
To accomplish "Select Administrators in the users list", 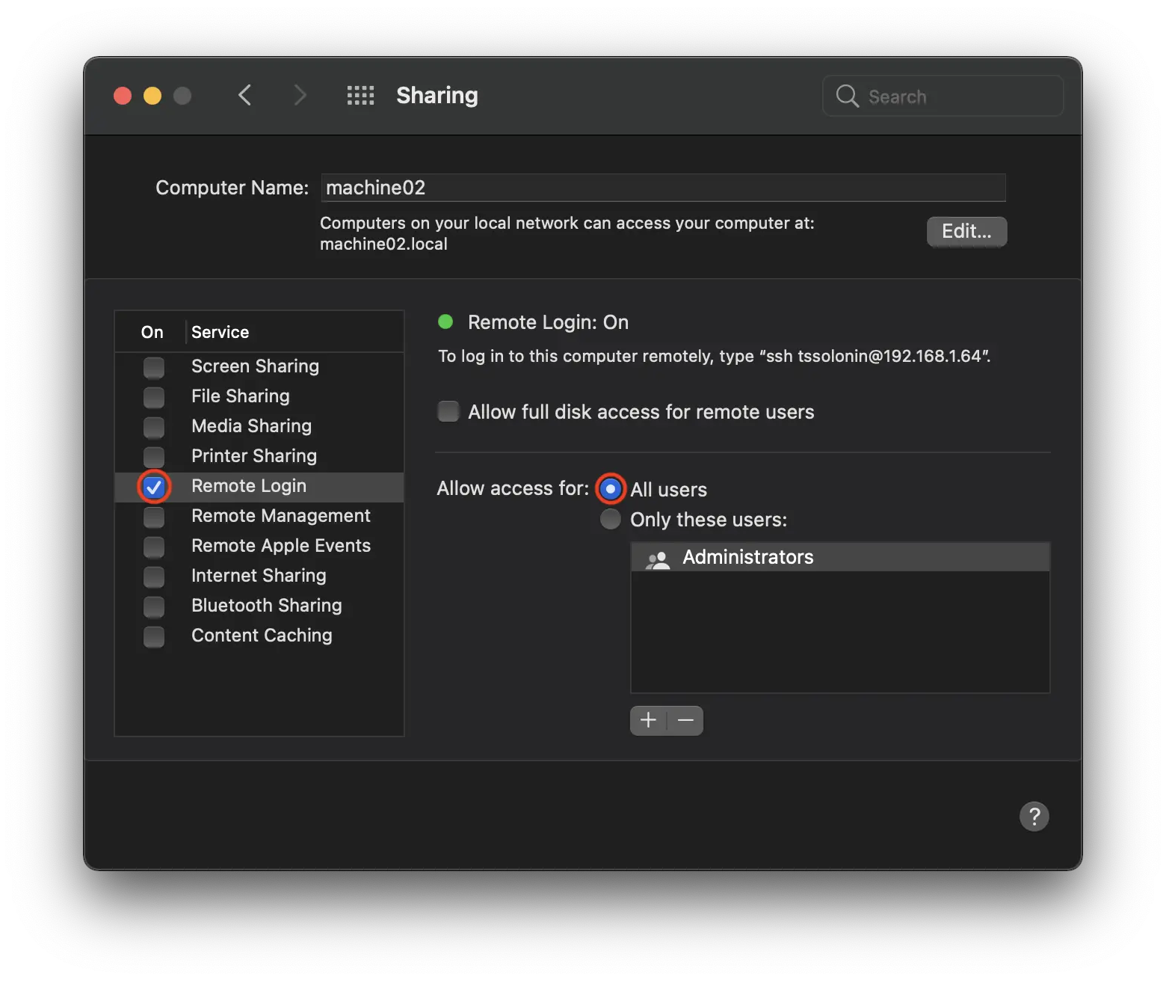I will pyautogui.click(x=747, y=557).
